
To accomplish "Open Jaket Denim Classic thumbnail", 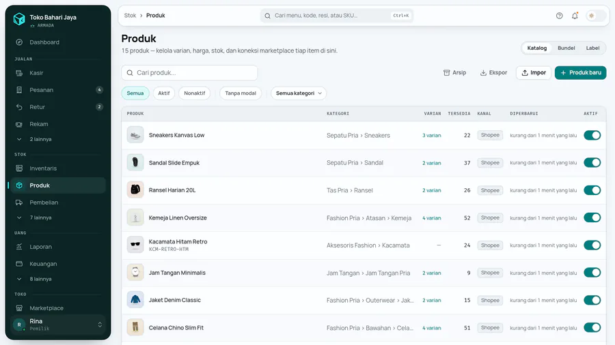I will (135, 300).
